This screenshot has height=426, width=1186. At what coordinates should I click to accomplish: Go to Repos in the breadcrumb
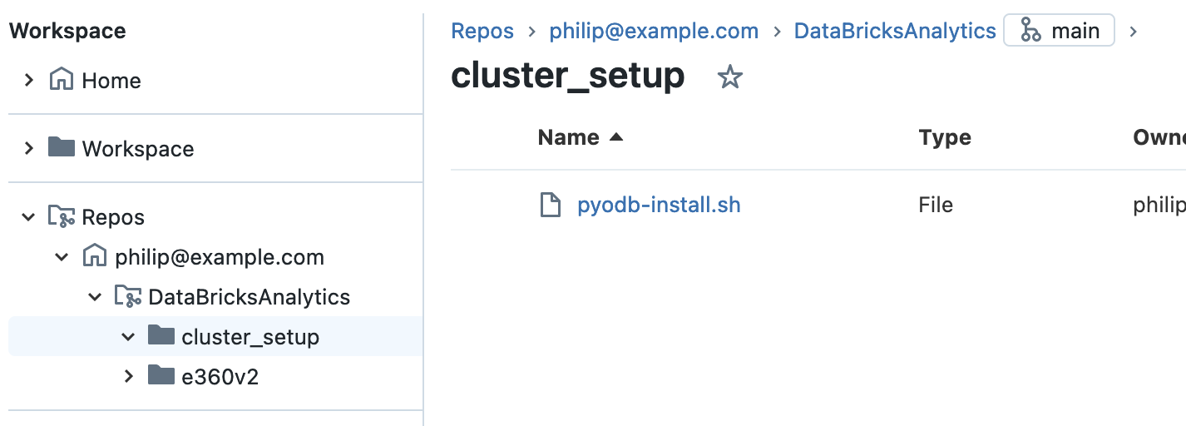482,32
